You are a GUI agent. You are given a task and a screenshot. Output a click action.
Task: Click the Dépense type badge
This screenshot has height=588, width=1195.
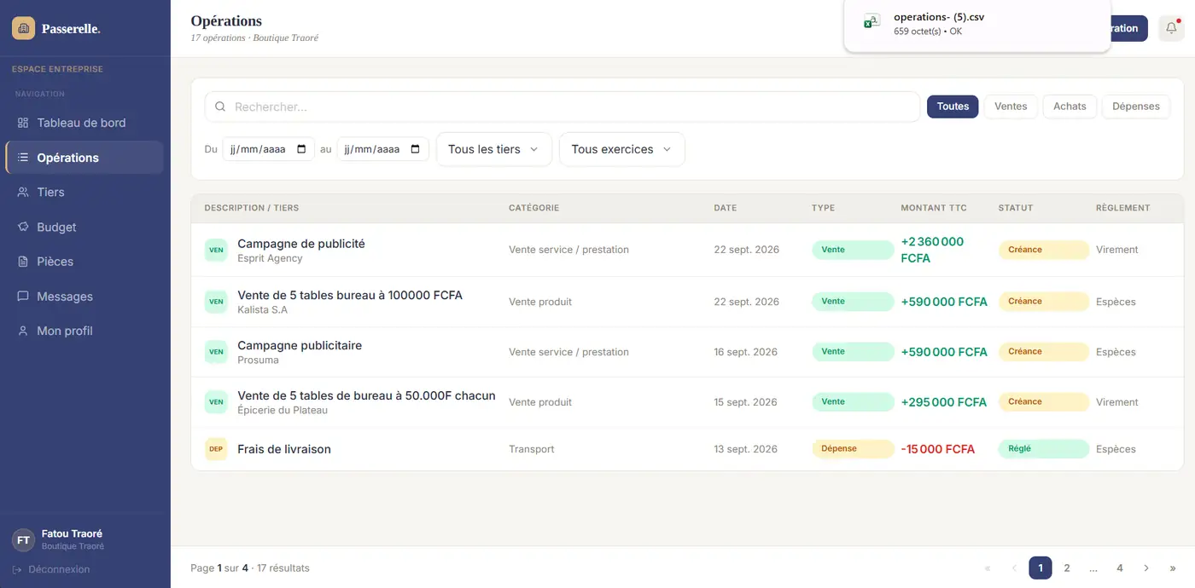tap(852, 448)
